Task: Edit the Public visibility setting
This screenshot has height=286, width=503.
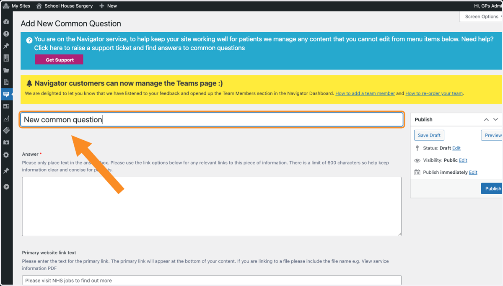Action: click(463, 160)
